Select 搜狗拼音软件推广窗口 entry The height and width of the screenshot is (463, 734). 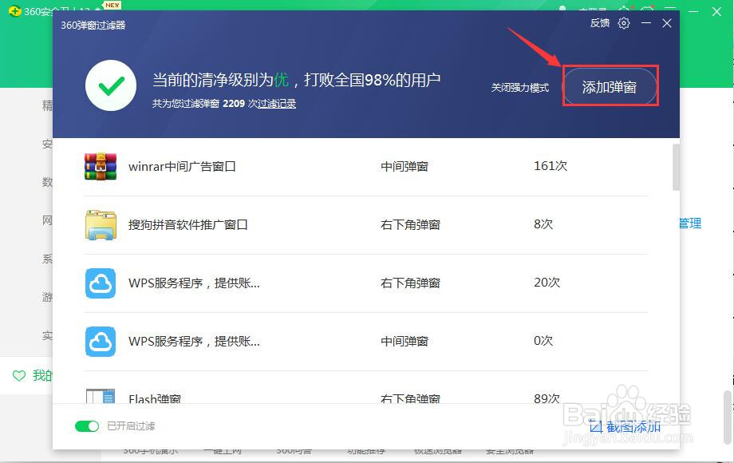[x=188, y=224]
